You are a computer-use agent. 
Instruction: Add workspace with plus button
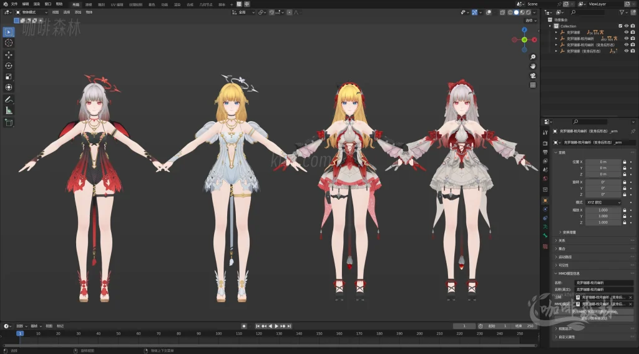[x=232, y=4]
